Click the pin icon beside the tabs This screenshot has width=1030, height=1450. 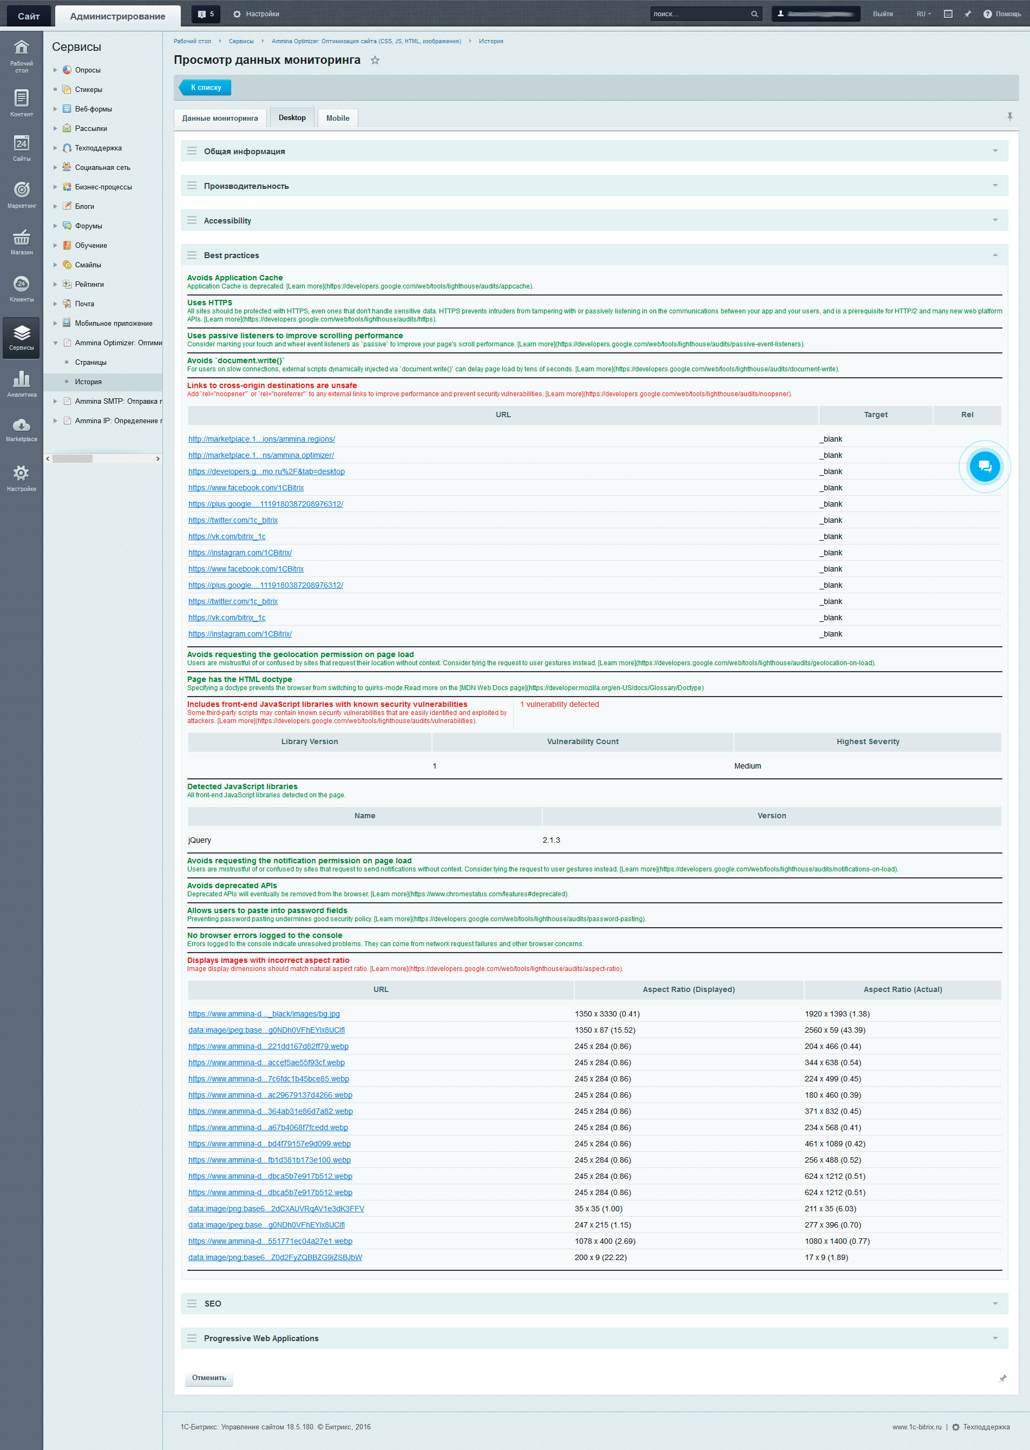[x=1010, y=117]
